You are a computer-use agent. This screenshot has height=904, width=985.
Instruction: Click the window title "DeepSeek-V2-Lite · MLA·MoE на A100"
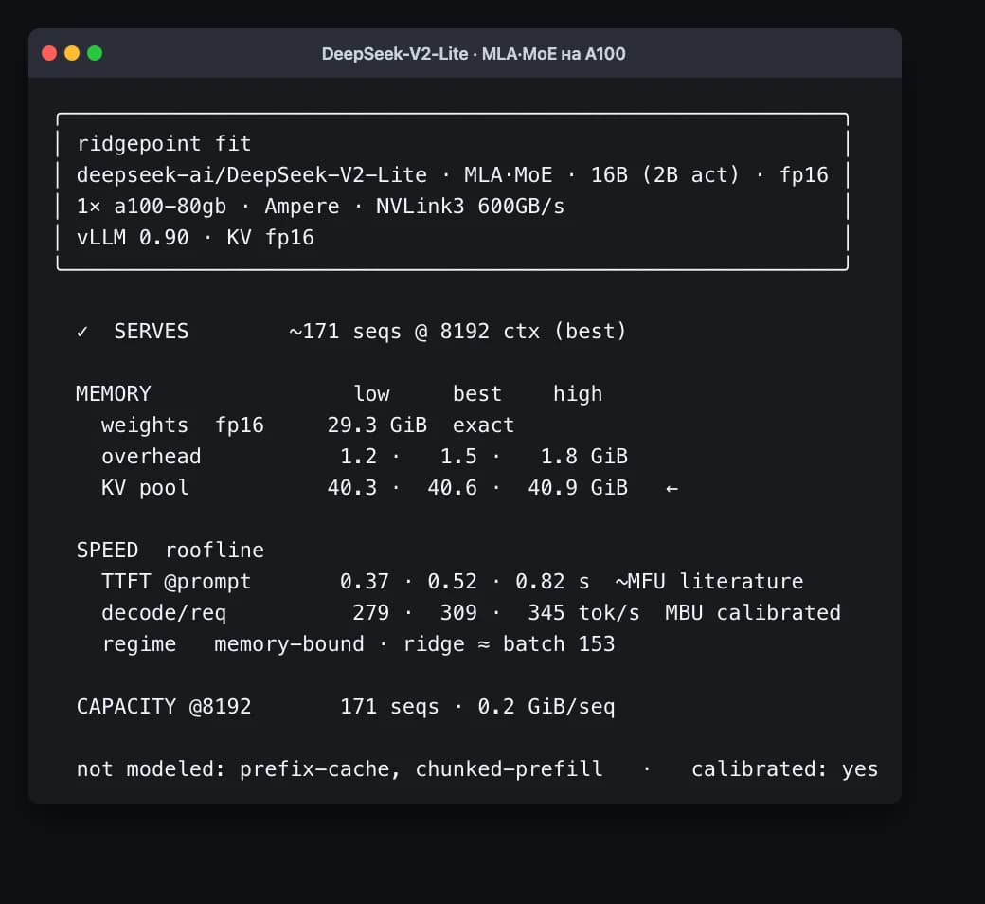tap(474, 54)
